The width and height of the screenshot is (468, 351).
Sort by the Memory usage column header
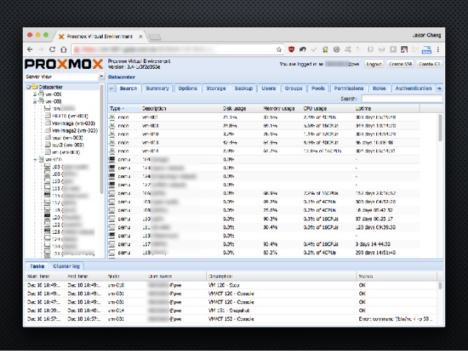282,108
